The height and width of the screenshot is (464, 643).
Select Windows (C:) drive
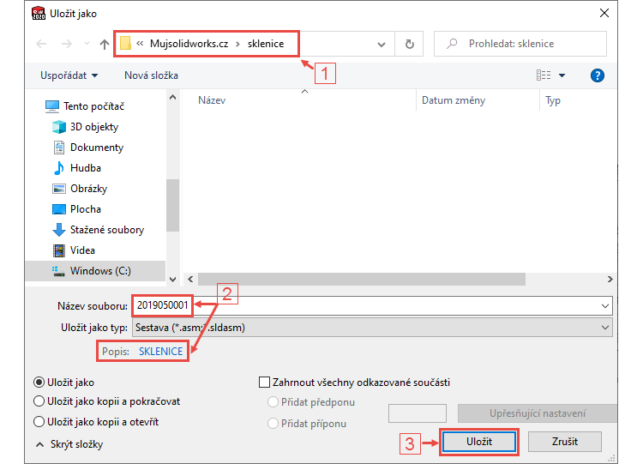tap(95, 271)
